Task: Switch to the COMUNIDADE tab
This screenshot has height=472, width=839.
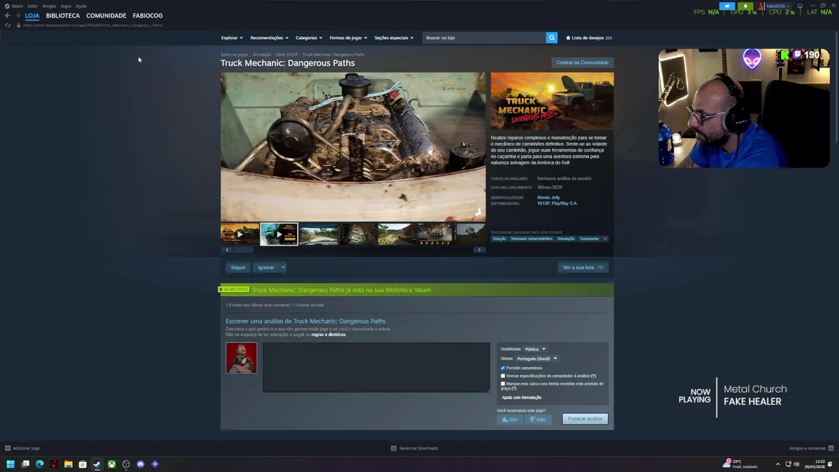Action: pyautogui.click(x=106, y=16)
